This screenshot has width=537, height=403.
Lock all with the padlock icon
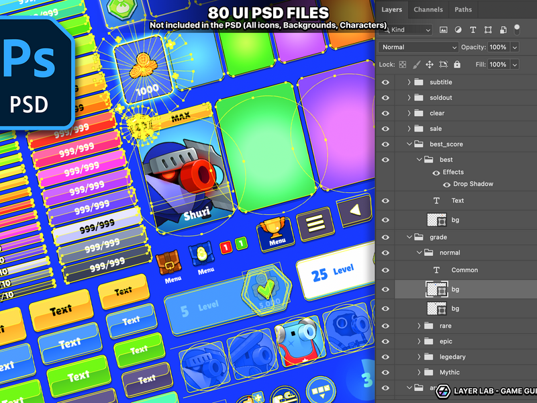[457, 64]
